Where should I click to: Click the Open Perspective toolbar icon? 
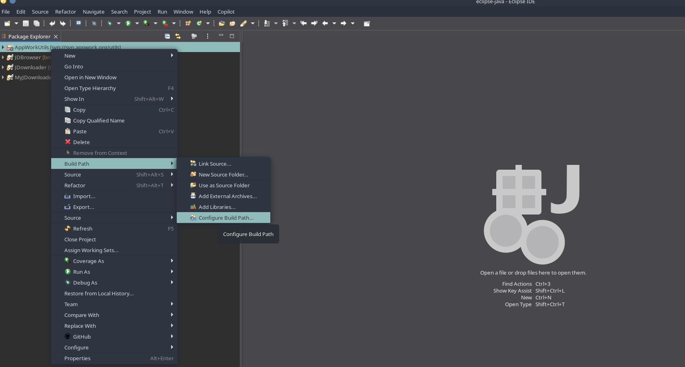pos(367,23)
